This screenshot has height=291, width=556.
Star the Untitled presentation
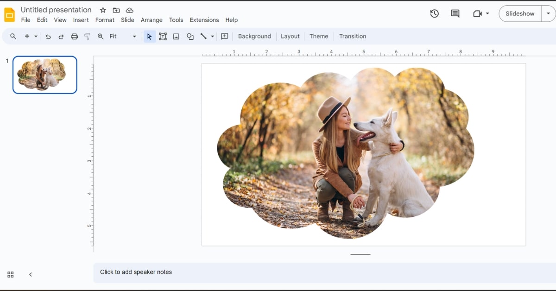(x=103, y=10)
